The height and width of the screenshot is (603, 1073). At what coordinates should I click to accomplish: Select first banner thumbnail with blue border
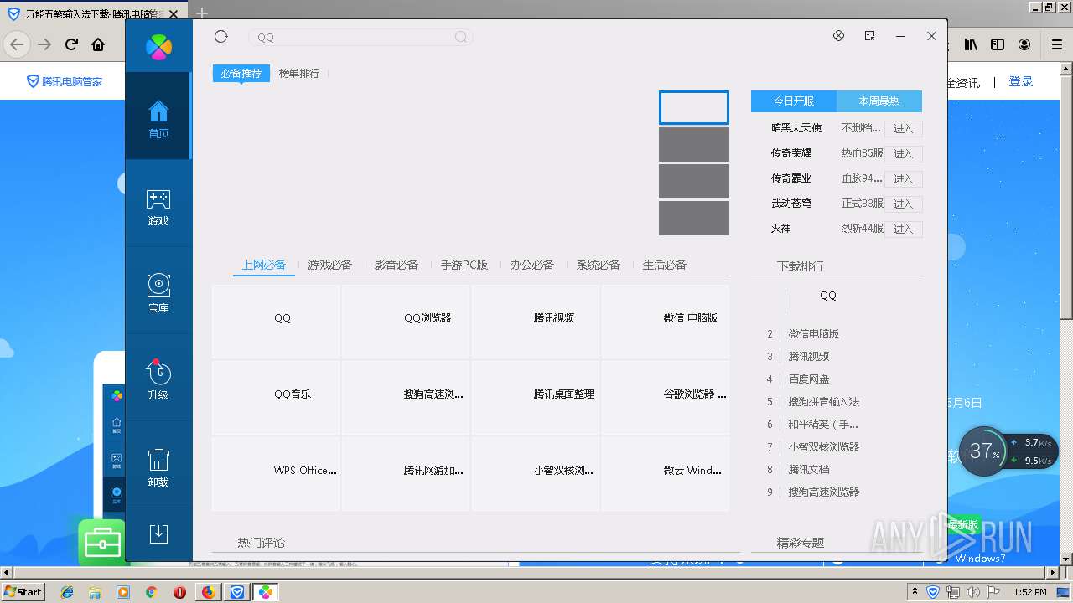pos(694,108)
